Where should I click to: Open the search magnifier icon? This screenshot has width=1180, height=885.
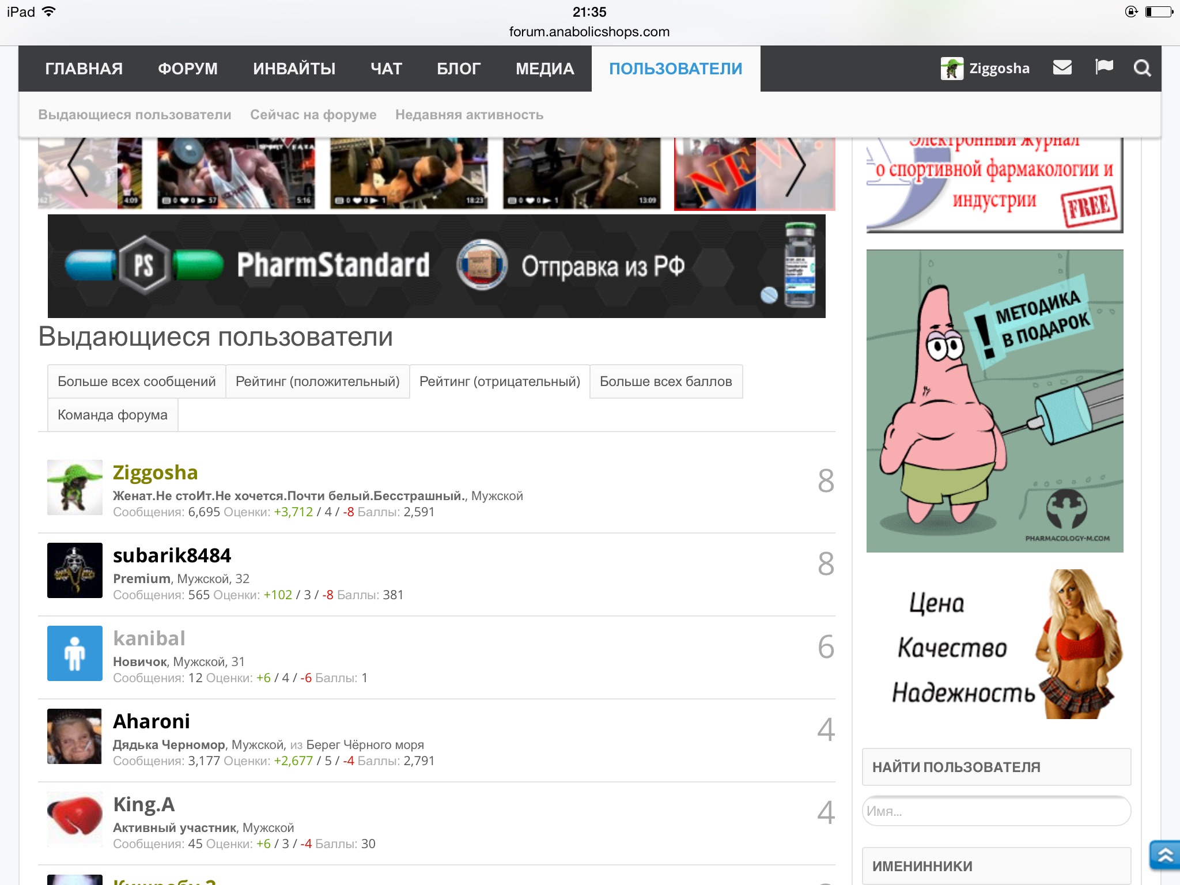pyautogui.click(x=1142, y=68)
